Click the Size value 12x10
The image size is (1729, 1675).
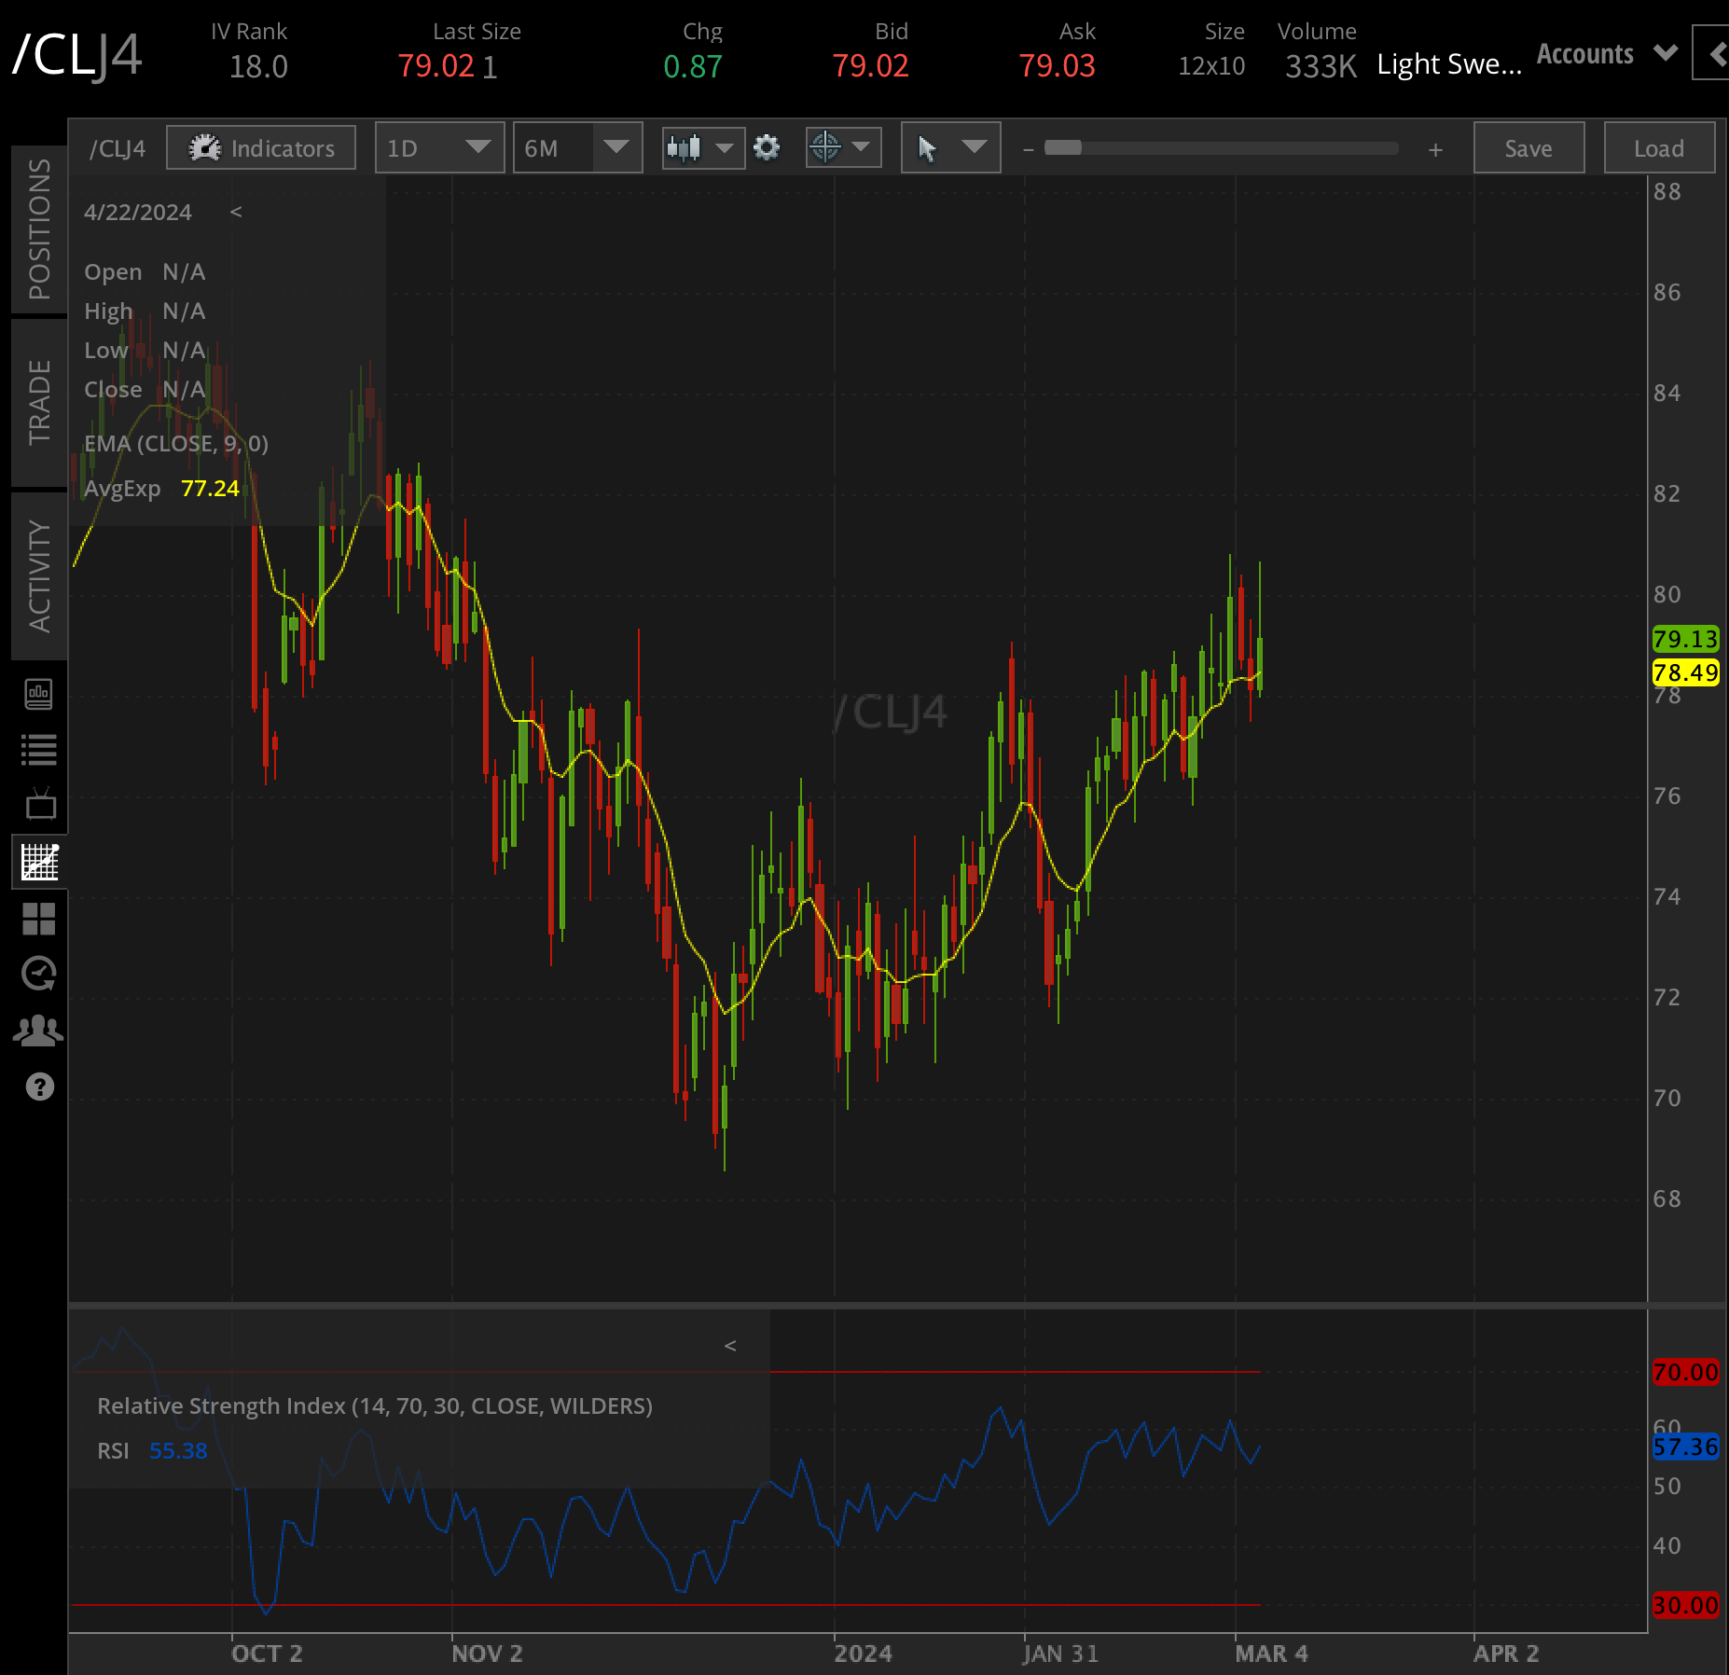click(x=1211, y=66)
